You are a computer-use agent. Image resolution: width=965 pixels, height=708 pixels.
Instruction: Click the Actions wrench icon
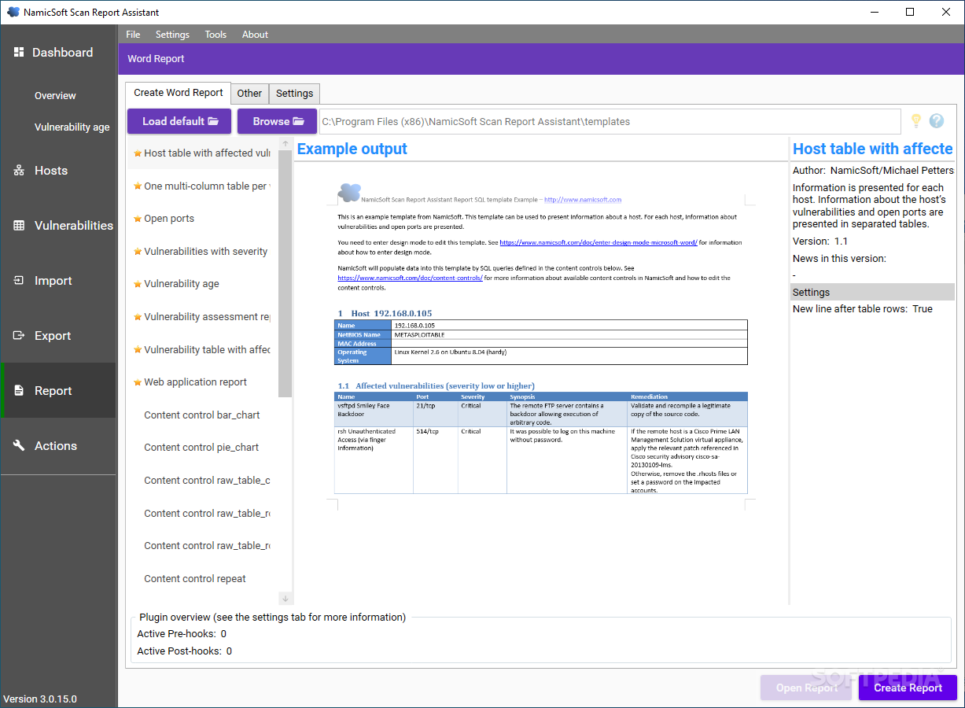[19, 445]
